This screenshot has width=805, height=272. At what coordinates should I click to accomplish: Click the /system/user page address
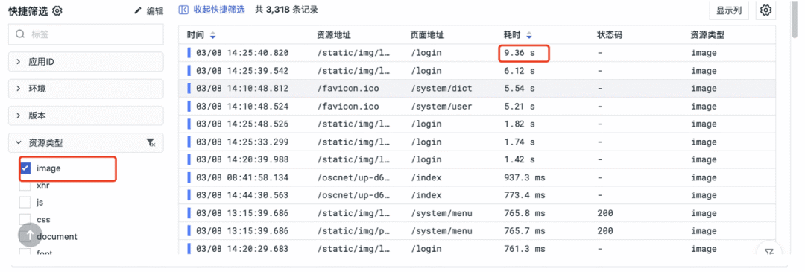tap(441, 107)
